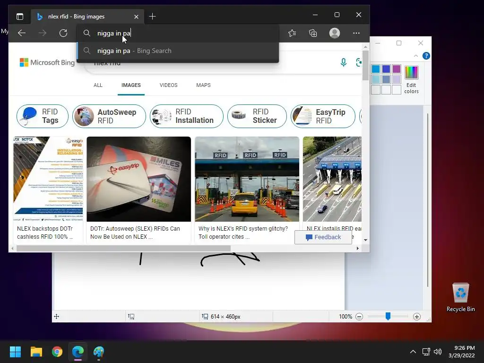
Task: Filter by RFID Tags chip
Action: 42,116
